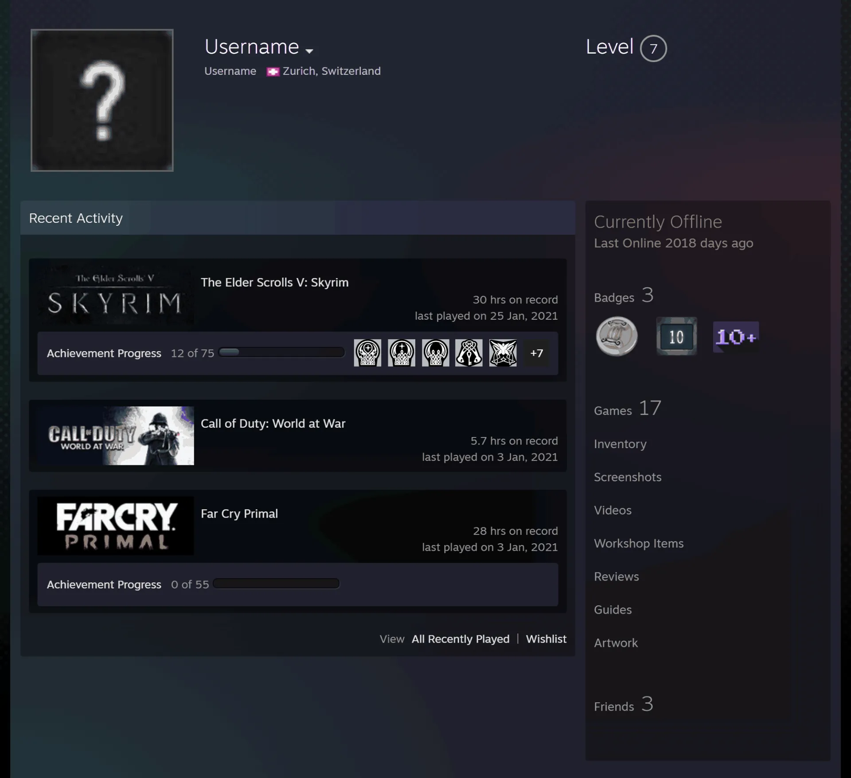Click the 30 hrs on record text
Screen dimensions: 851x778
pyautogui.click(x=515, y=300)
